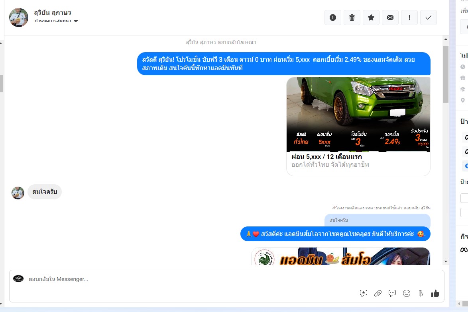
Task: Open the แอดมิน ส้มโอ banner image
Action: coord(340,256)
